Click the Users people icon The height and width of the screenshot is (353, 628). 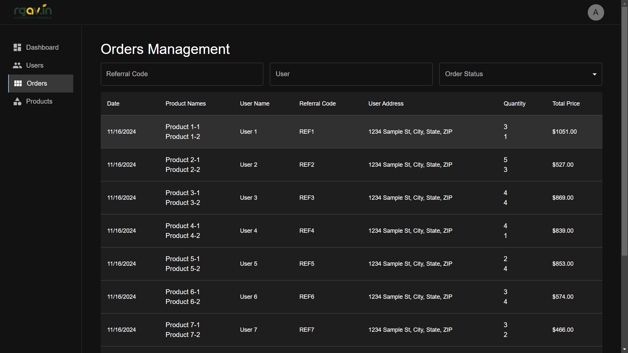pyautogui.click(x=17, y=65)
